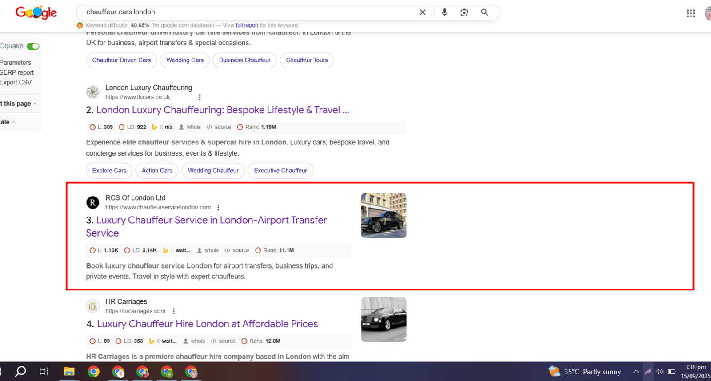Open more options for HR Carriages result
The image size is (711, 381).
point(174,311)
